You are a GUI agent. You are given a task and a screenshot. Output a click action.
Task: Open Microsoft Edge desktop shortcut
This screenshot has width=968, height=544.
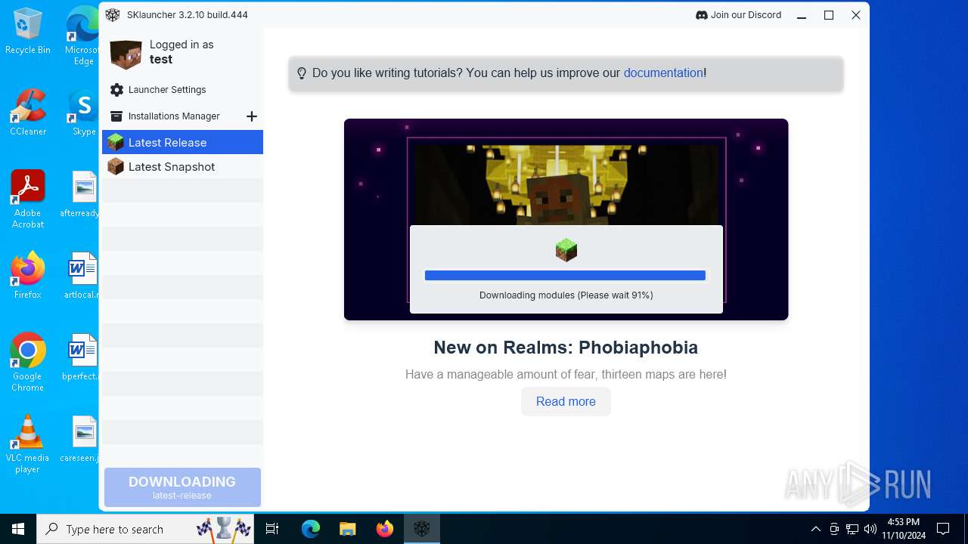(x=83, y=37)
